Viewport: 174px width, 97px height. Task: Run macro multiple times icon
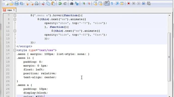click(144, 4)
